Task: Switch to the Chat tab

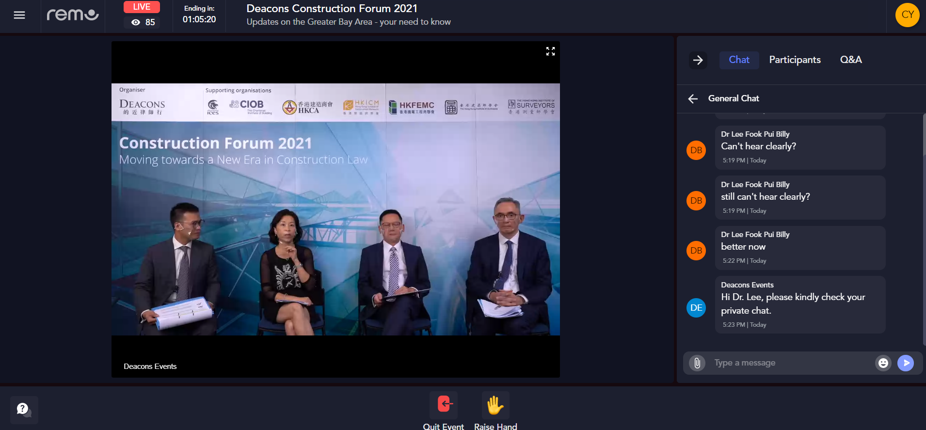Action: [x=739, y=60]
